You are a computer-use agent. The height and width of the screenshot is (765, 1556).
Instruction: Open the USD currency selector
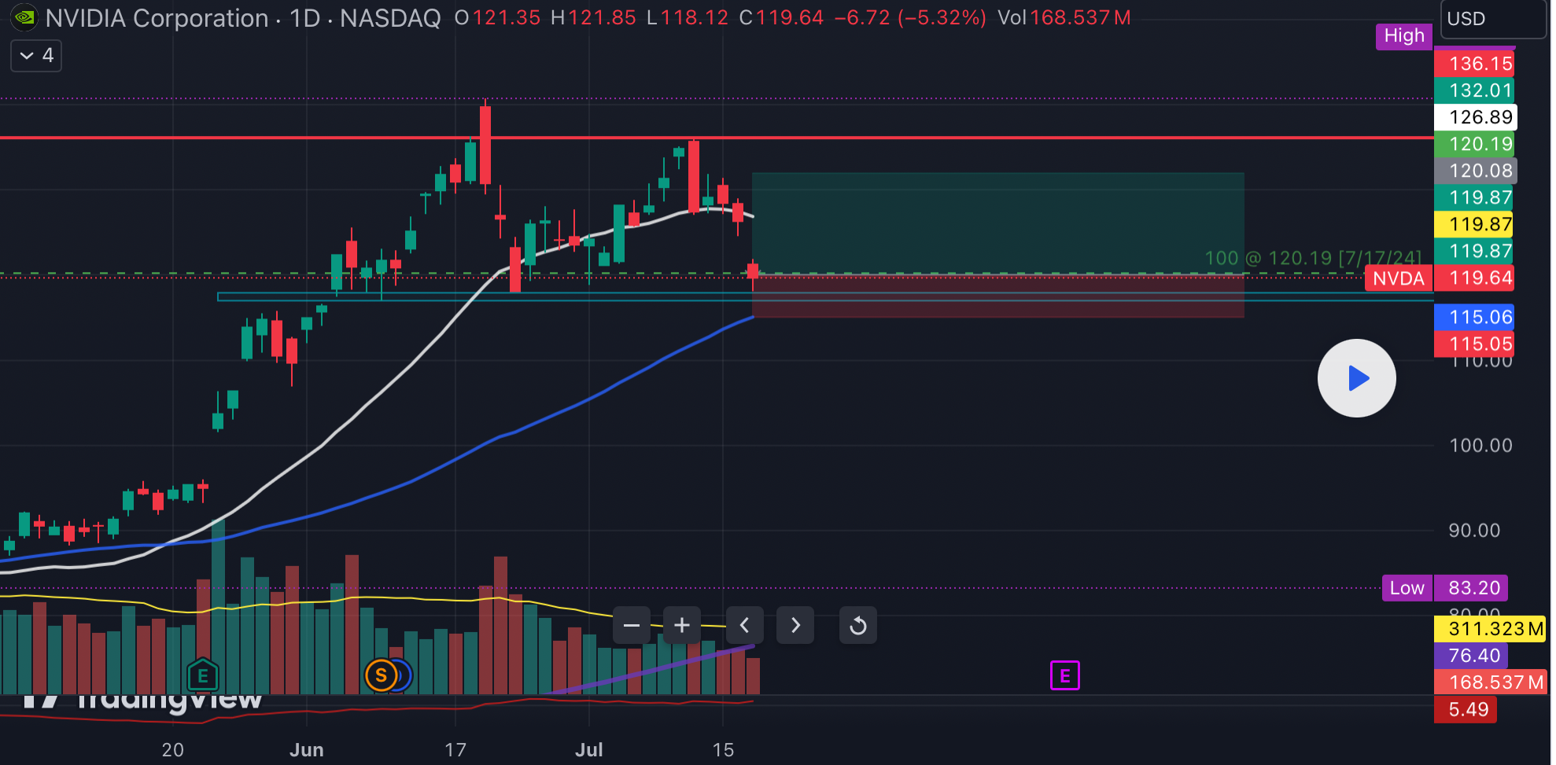pyautogui.click(x=1492, y=19)
